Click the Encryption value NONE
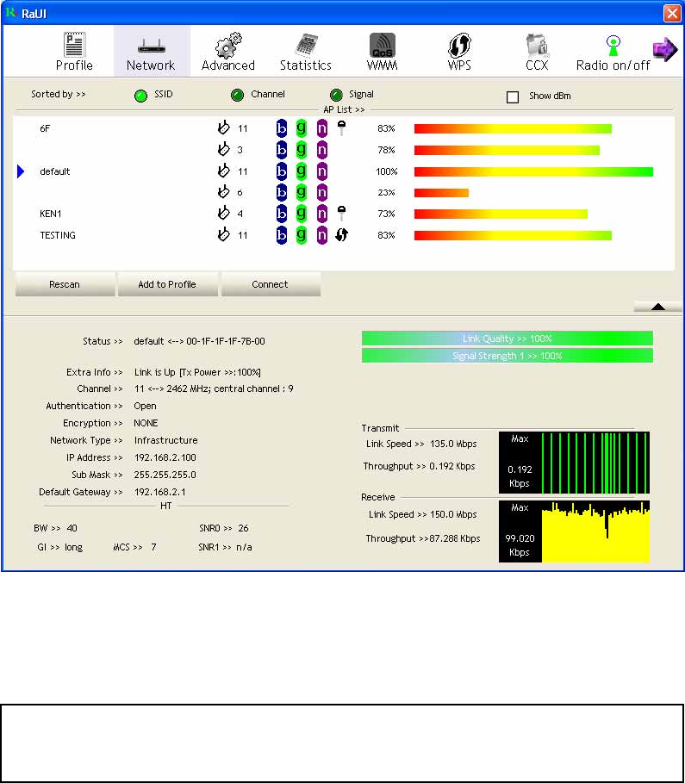The image size is (685, 783). click(x=146, y=423)
